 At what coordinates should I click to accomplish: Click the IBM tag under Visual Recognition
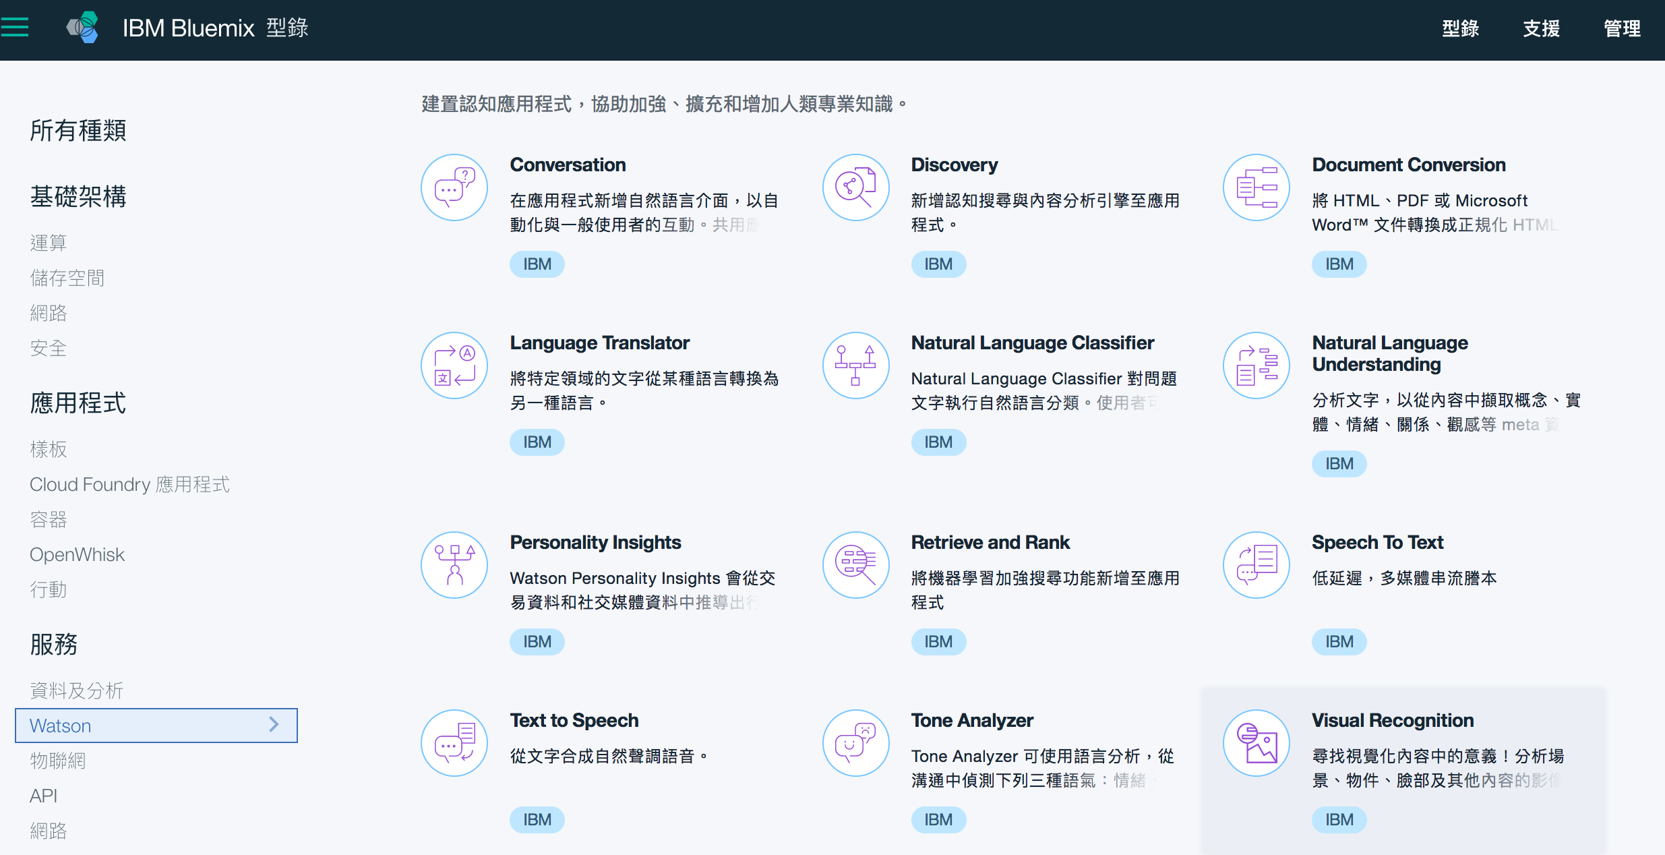pos(1339,819)
